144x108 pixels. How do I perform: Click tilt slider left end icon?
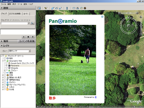tap(120, 13)
